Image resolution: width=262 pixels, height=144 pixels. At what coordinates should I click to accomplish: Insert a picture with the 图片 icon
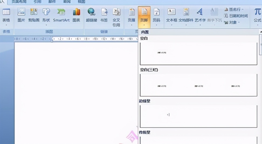click(21, 12)
